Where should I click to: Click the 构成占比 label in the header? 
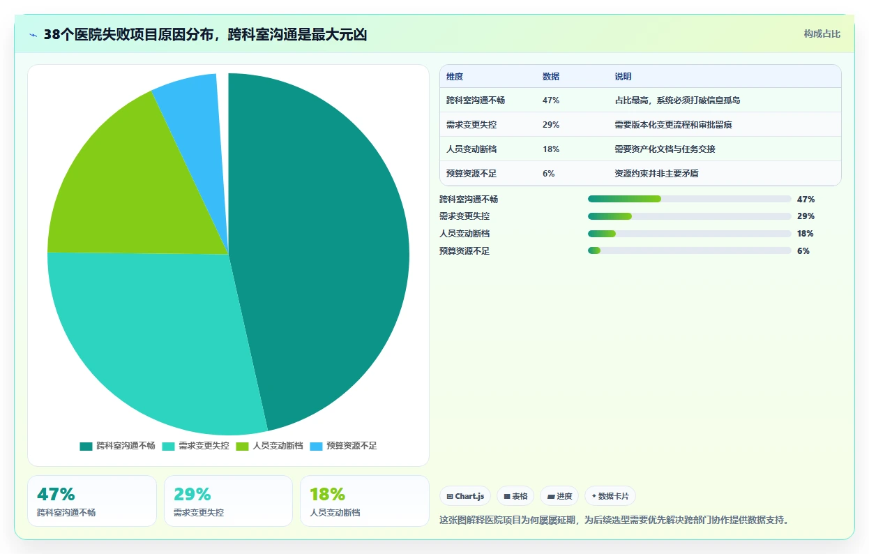[x=822, y=33]
